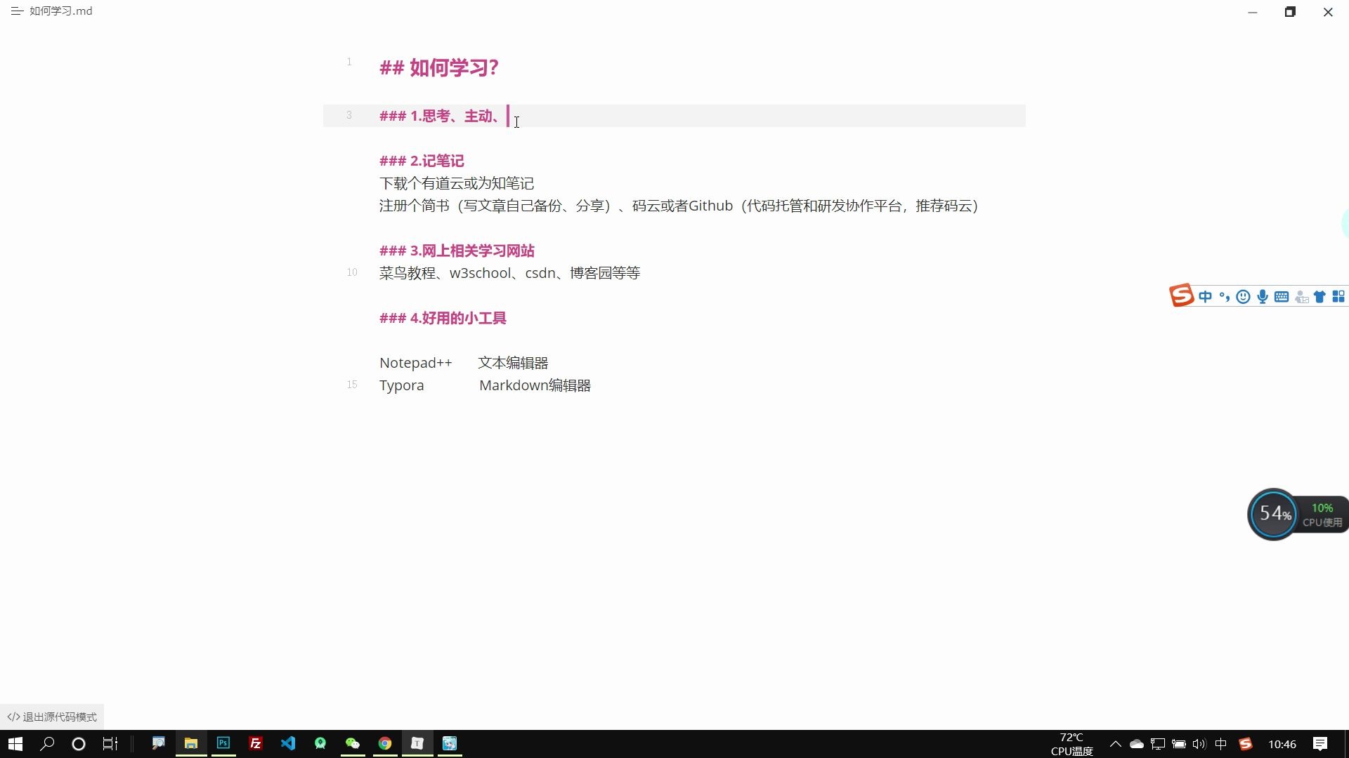Image resolution: width=1349 pixels, height=758 pixels.
Task: Open Sogou emoji panel
Action: click(1244, 297)
